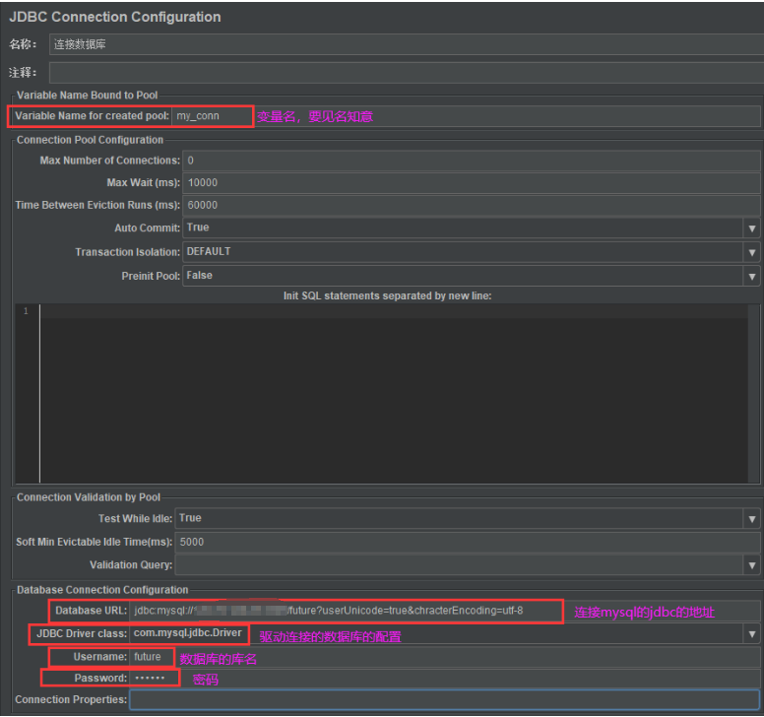
Task: Focus the Connection Properties input field
Action: 443,700
